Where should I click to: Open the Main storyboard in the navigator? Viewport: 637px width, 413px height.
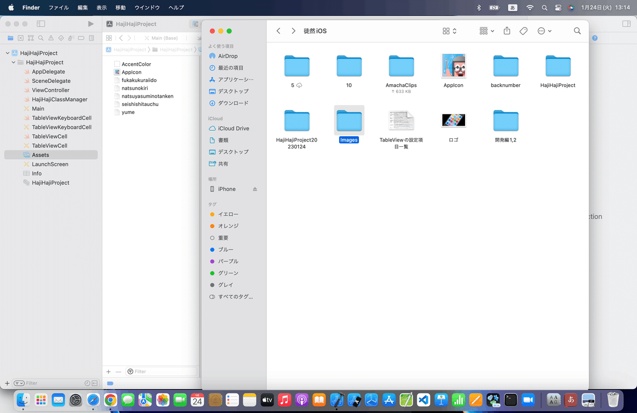pyautogui.click(x=38, y=109)
